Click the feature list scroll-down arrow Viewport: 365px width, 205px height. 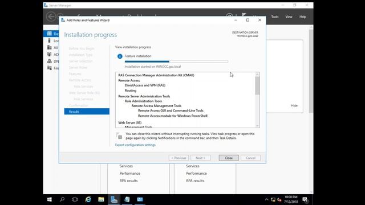tap(257, 126)
